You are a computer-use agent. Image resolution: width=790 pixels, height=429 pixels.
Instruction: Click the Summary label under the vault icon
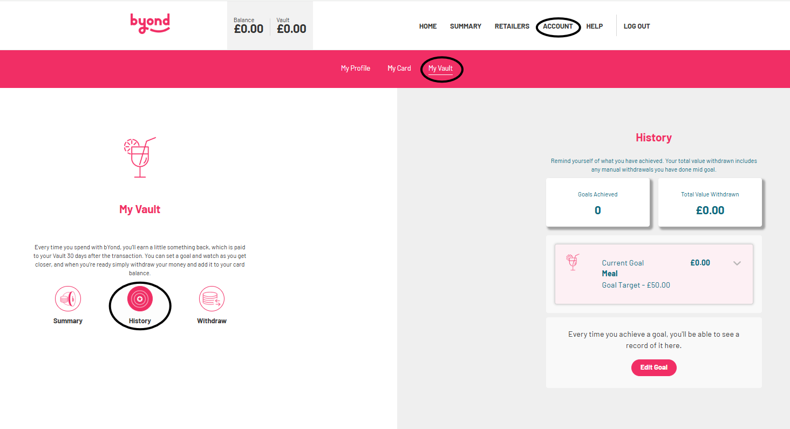[68, 321]
